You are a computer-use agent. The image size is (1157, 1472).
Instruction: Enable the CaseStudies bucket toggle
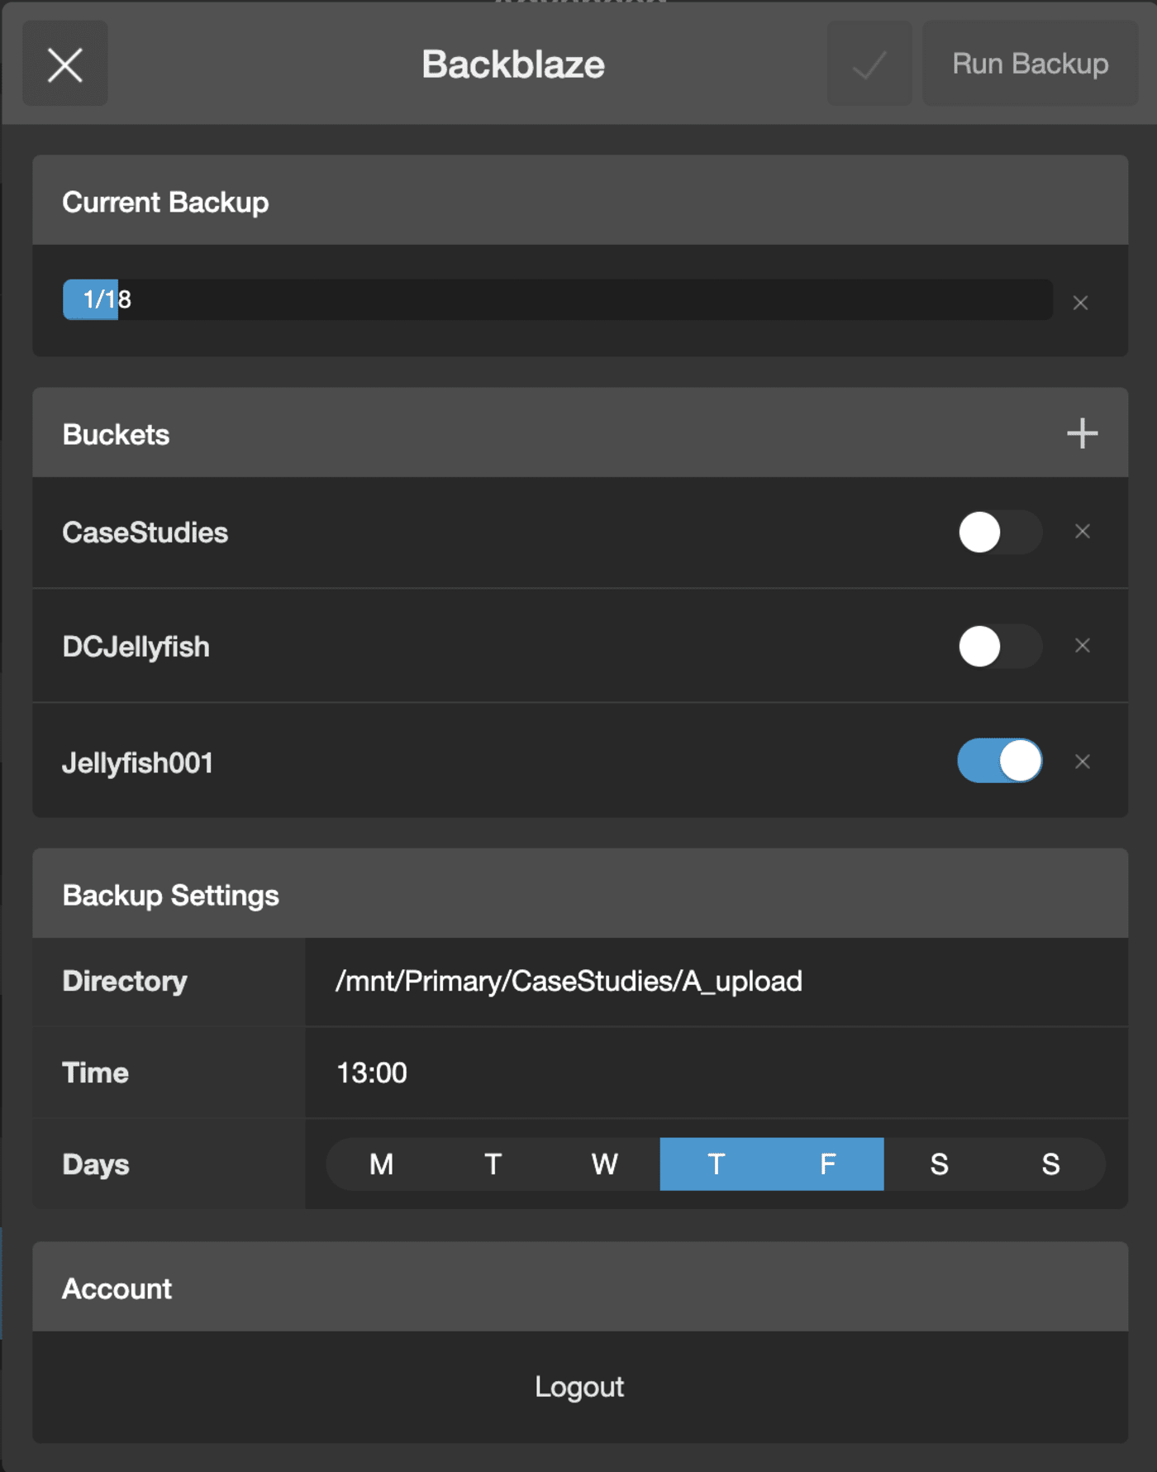1000,532
